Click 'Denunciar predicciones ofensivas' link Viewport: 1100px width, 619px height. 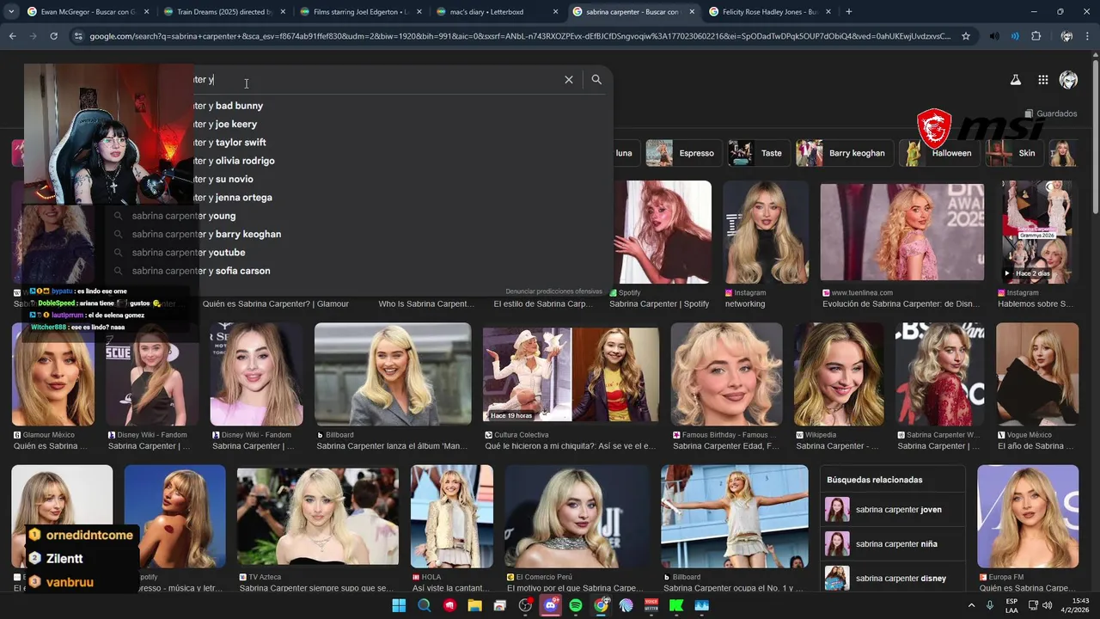(x=553, y=291)
